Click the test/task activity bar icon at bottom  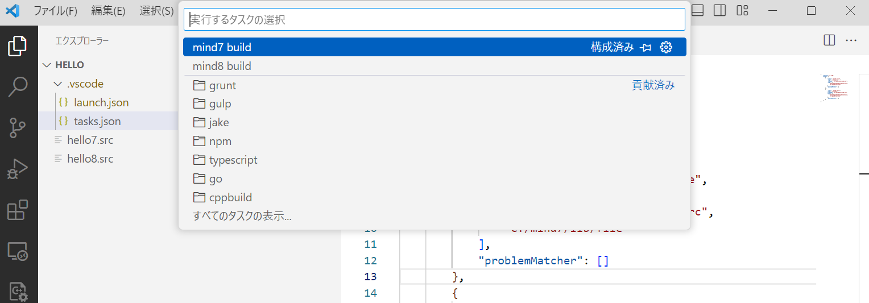18,291
